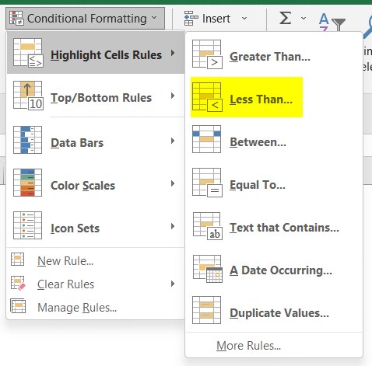Expand the Top/Bottom Rules submenu
The image size is (372, 366).
point(96,96)
